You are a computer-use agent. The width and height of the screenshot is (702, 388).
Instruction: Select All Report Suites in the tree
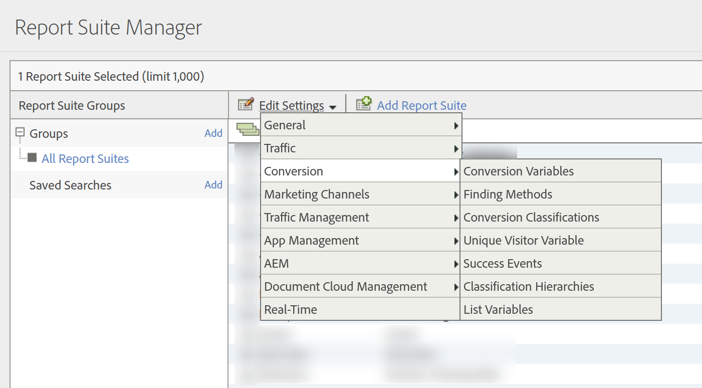(85, 158)
